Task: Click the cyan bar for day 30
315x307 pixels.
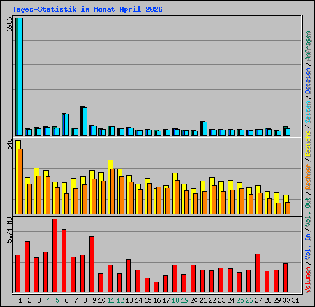Action: (288, 132)
